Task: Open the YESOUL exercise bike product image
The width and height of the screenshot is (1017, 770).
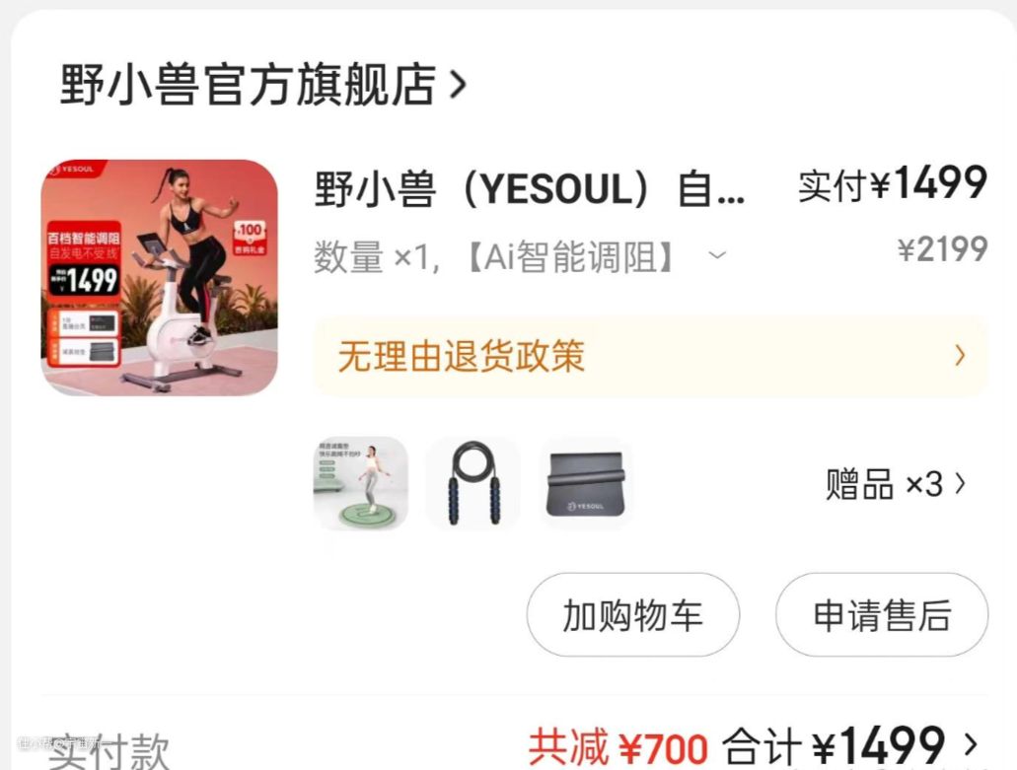Action: 160,277
